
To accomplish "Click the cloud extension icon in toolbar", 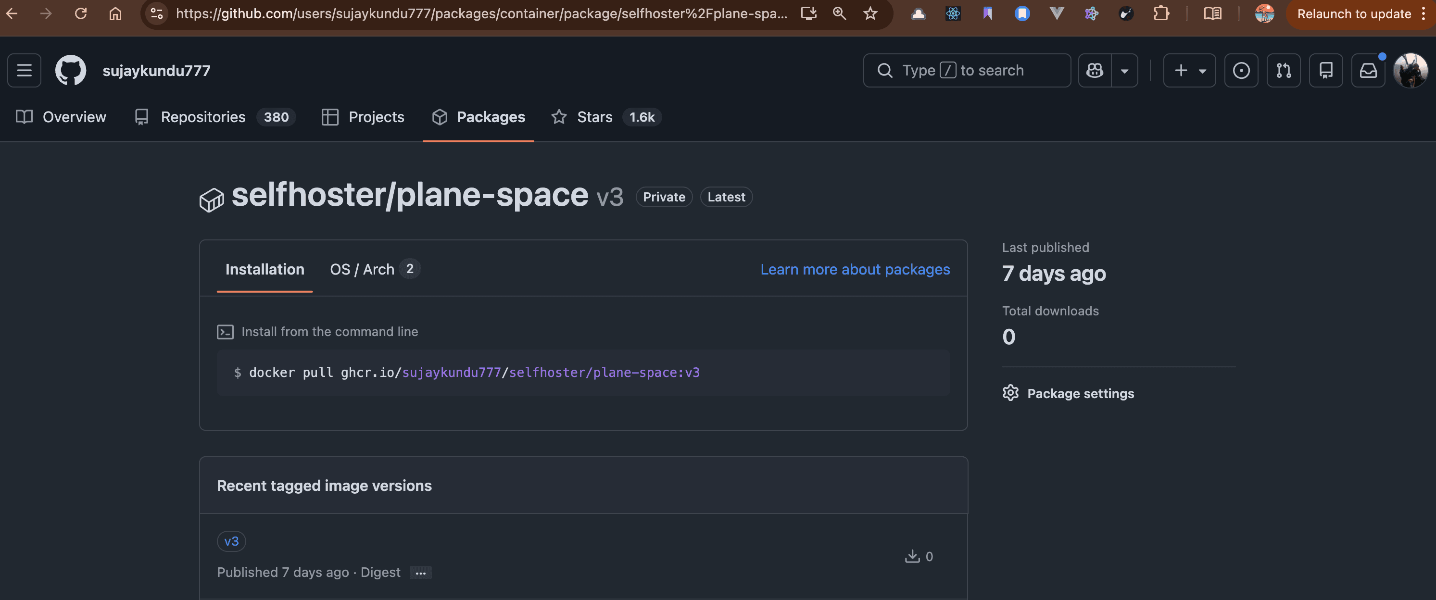I will click(919, 13).
